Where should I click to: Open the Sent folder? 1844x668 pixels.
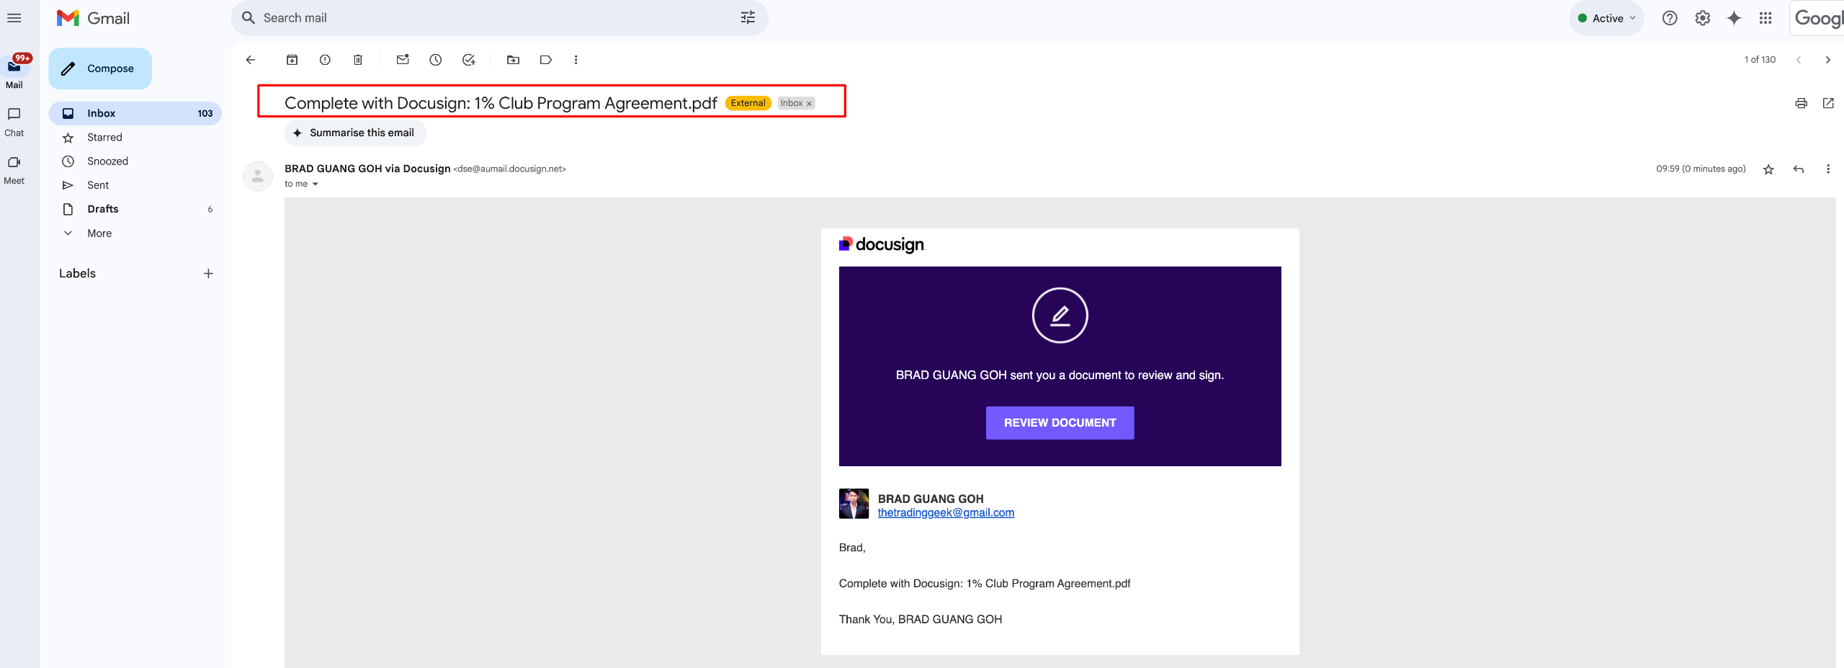click(135, 185)
